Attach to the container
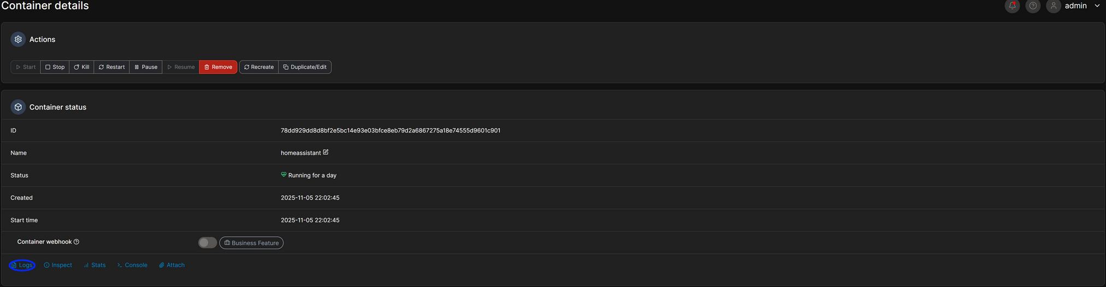Viewport: 1106px width, 287px height. point(172,265)
